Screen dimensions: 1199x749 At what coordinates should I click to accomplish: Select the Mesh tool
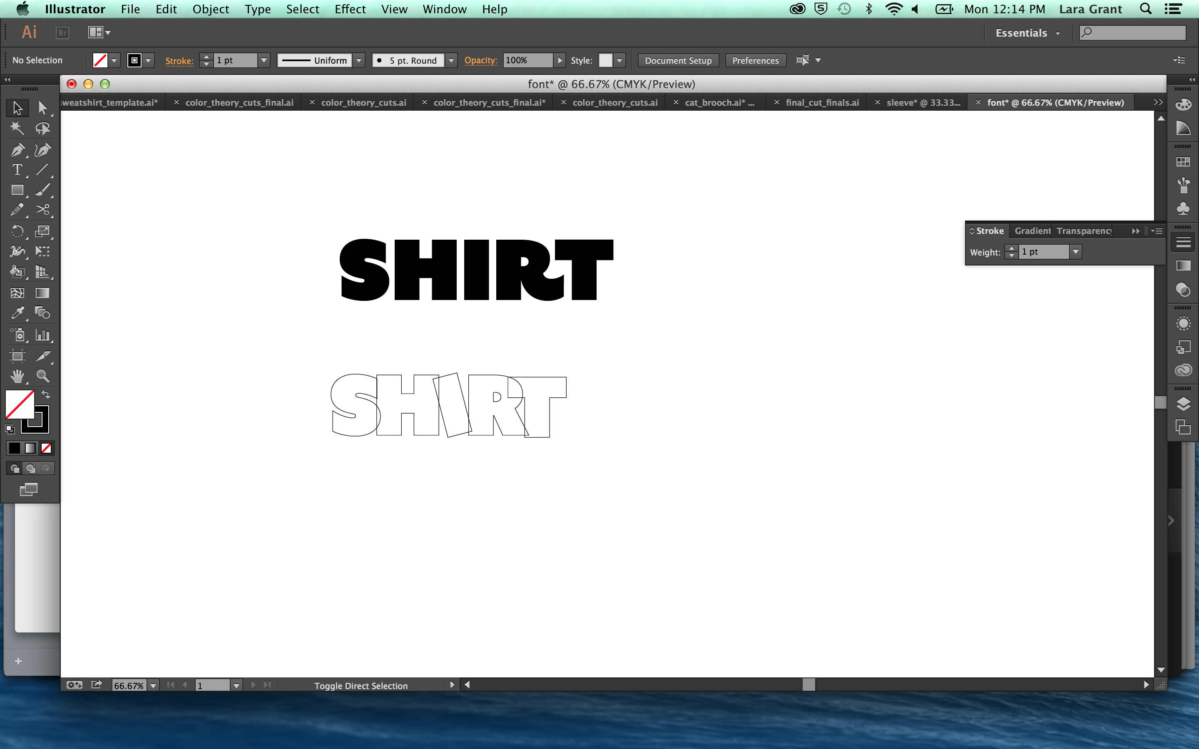pos(17,293)
